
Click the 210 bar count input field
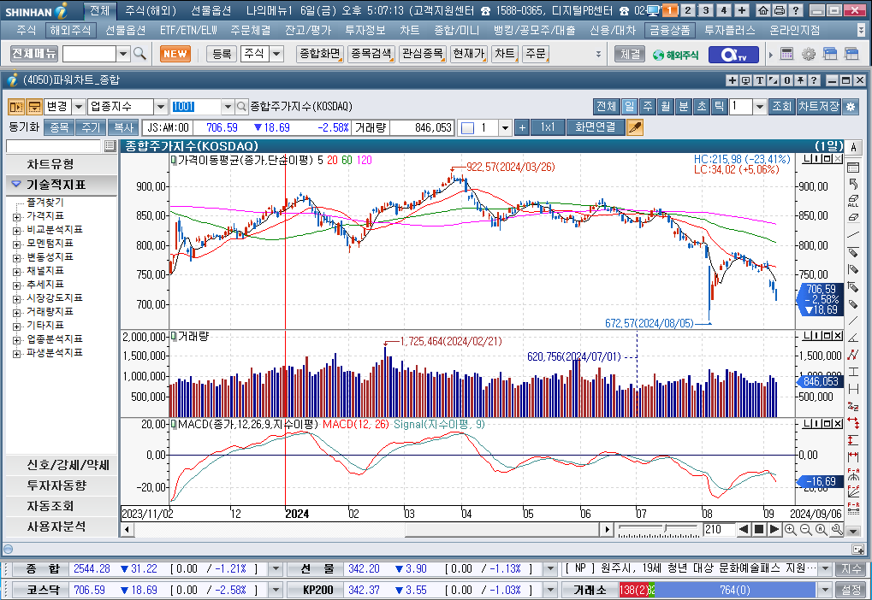pyautogui.click(x=718, y=529)
